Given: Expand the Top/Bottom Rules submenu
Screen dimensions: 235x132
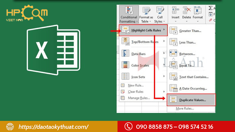Looking at the screenshot, I should pos(143,42).
